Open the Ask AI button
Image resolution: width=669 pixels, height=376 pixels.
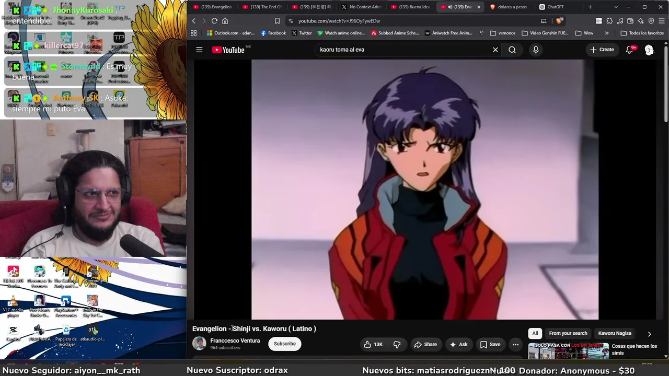(458, 345)
